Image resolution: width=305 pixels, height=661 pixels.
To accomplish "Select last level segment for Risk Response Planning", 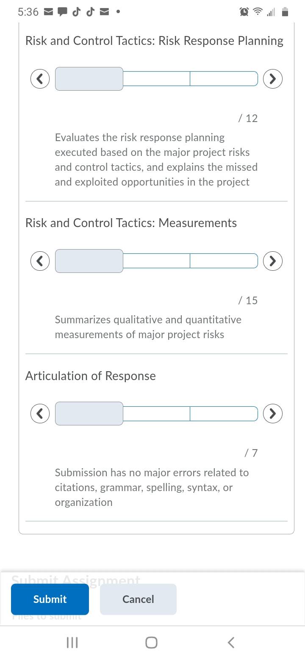I will (224, 78).
